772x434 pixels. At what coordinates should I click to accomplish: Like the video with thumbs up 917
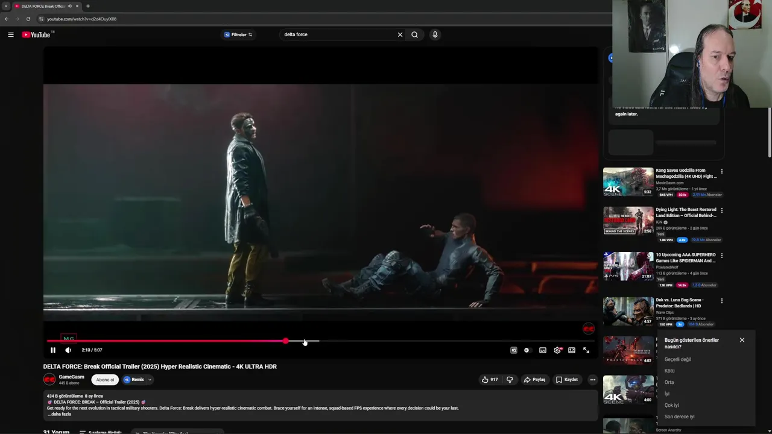point(490,380)
